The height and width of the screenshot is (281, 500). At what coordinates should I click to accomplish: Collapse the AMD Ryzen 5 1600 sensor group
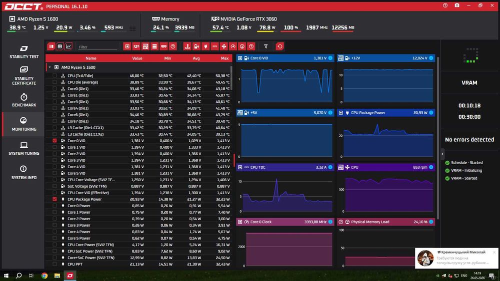pos(49,67)
